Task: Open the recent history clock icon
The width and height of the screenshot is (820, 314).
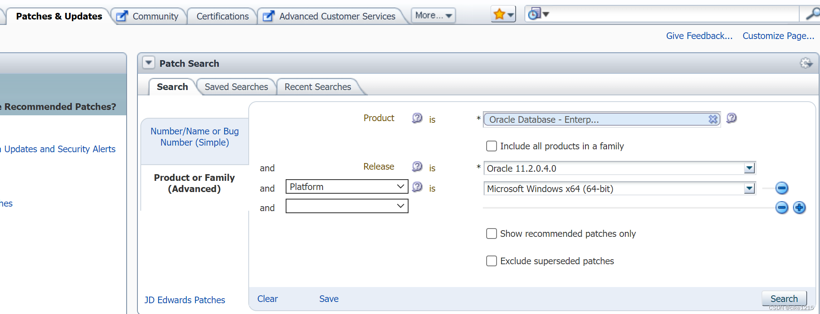Action: [538, 14]
